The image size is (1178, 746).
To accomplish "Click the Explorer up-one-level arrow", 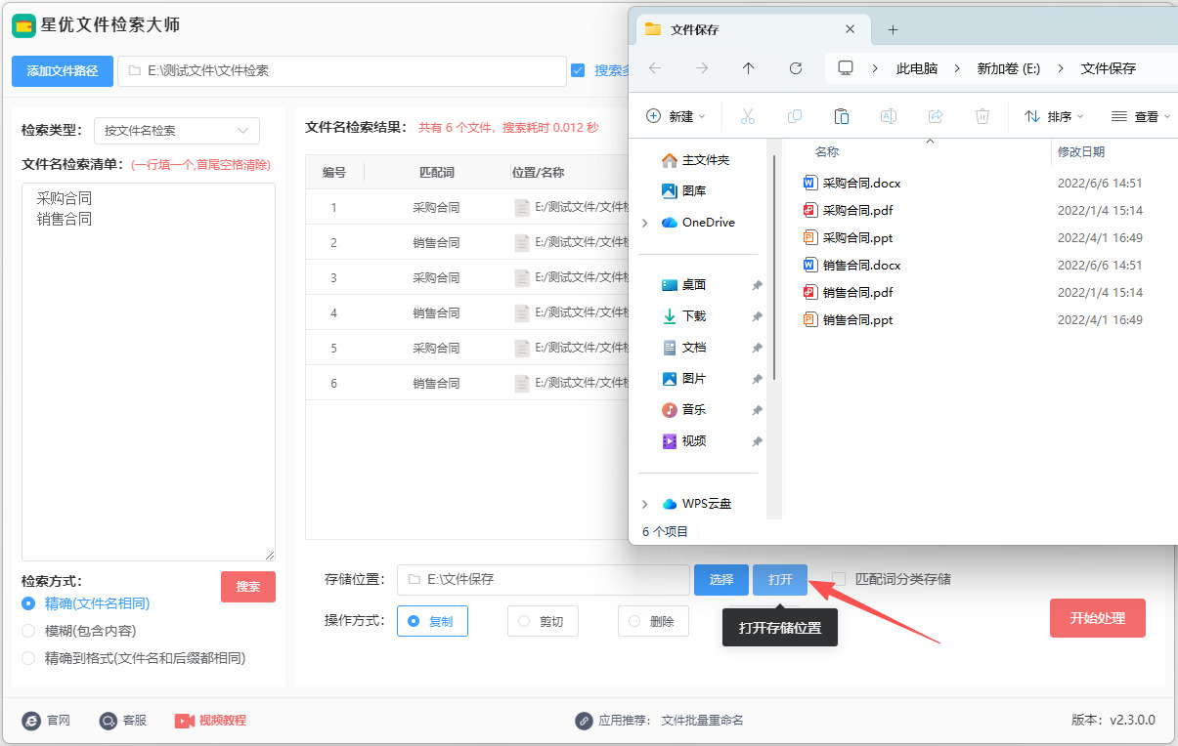I will coord(749,68).
